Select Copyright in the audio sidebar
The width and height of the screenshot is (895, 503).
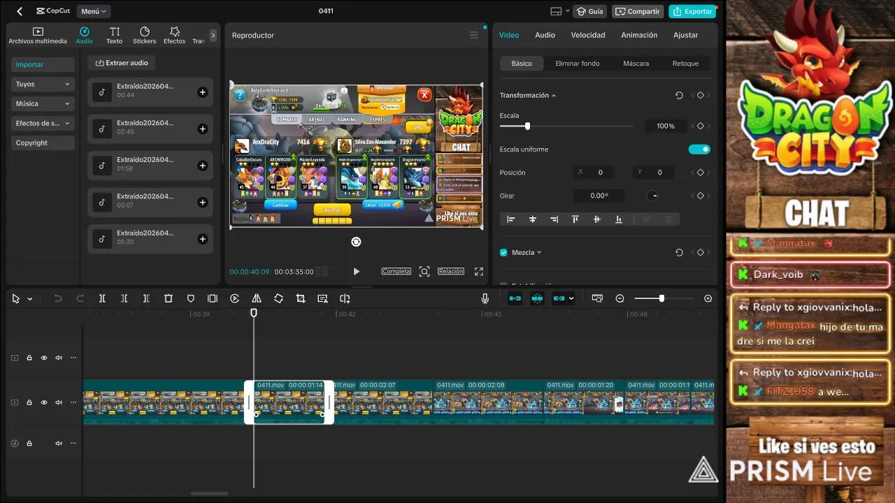point(43,143)
